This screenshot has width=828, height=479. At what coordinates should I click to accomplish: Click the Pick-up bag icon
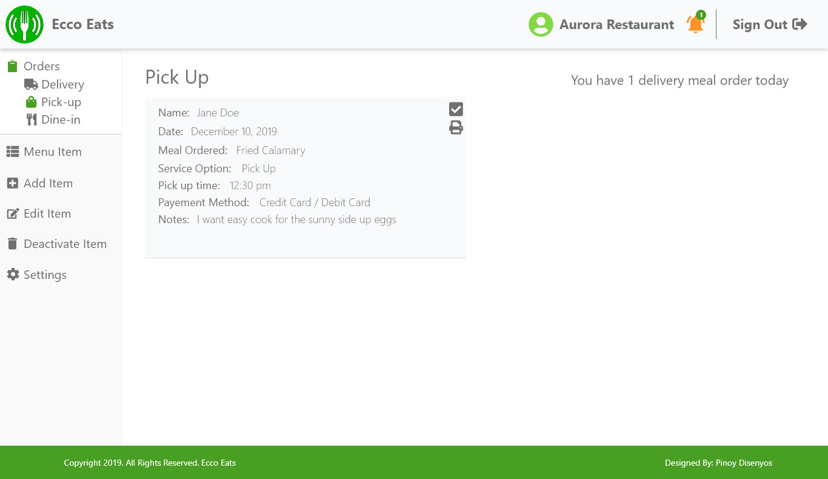[31, 102]
